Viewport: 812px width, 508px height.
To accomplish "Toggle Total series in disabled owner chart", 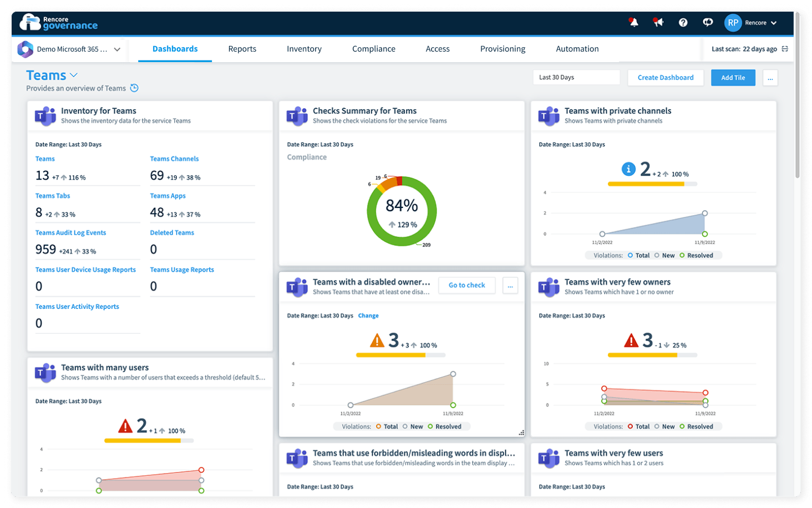I will pos(387,426).
